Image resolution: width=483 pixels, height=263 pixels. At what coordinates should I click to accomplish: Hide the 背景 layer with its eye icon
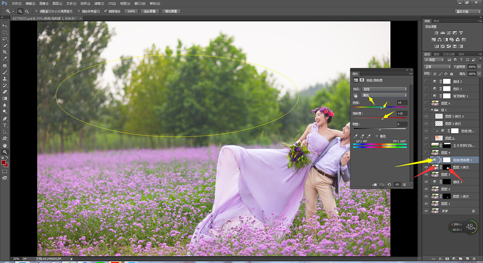pos(426,210)
